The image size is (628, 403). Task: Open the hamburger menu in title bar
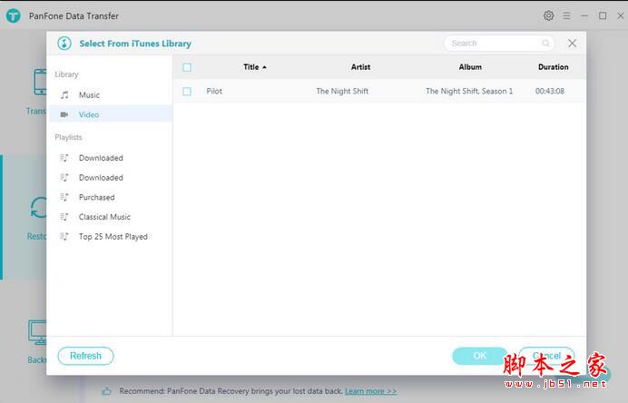566,15
